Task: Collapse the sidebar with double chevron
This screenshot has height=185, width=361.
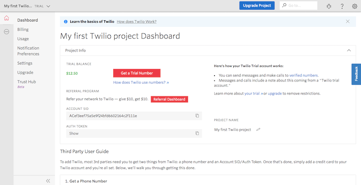Action: pos(48,181)
